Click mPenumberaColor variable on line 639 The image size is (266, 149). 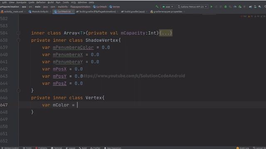[x=73, y=48]
